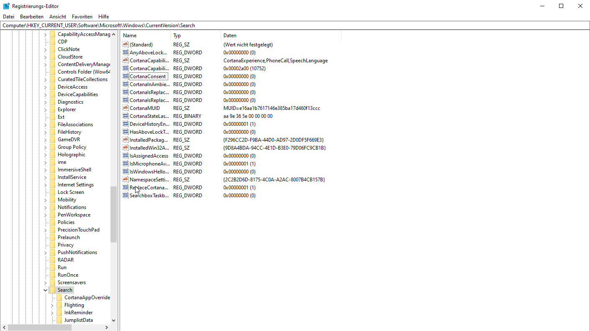Click data CortanaExperience,PhoneCall,SpeechLanguage
Screen dimensions: 590x331
pos(275,61)
